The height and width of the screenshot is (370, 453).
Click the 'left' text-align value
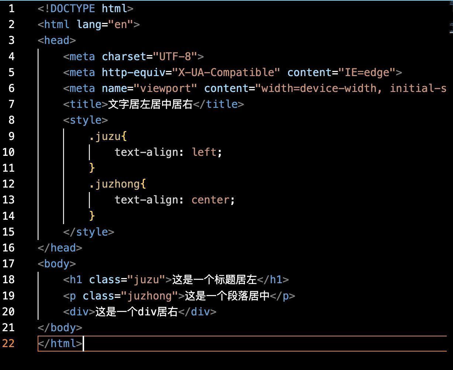coord(204,152)
